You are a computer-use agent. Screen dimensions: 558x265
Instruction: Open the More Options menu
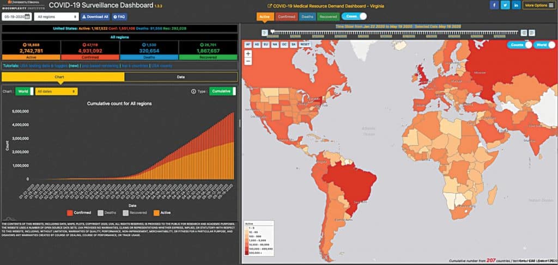click(538, 5)
